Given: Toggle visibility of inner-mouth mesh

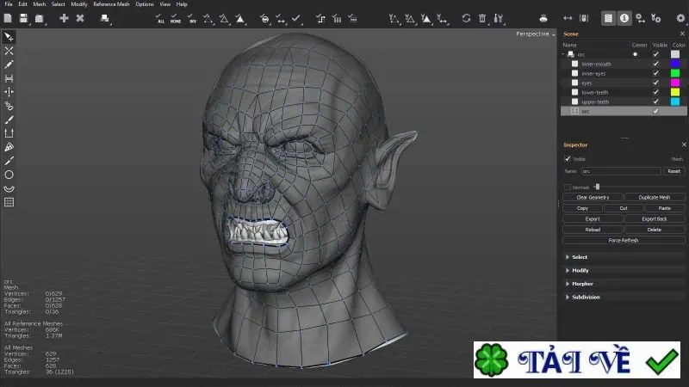Looking at the screenshot, I should click(655, 64).
